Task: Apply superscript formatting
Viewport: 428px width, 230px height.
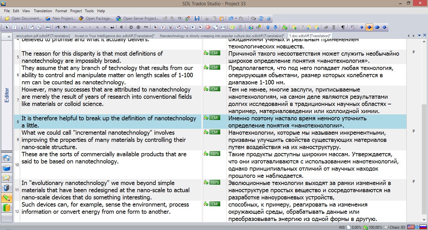Action: (31, 27)
